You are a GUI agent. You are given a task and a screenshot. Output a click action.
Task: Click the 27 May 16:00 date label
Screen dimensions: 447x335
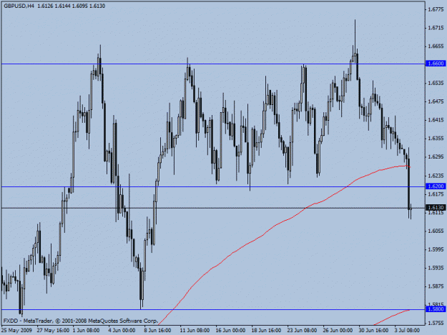coord(53,331)
